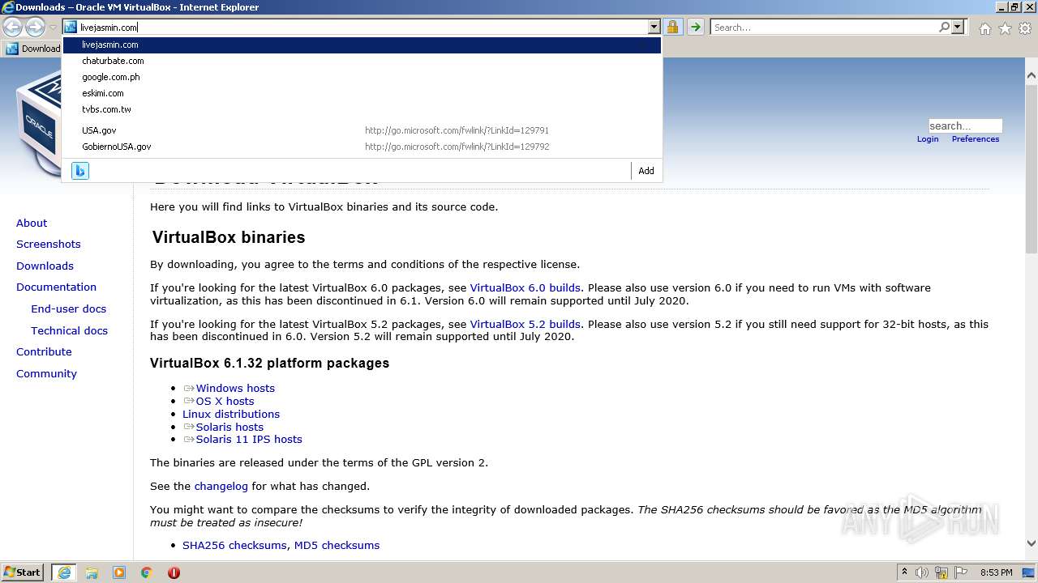
Task: Click the red Opera-style taskbar icon
Action: click(x=174, y=572)
